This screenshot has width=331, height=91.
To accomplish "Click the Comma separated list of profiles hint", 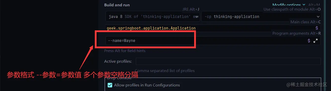I will (x=165, y=71).
